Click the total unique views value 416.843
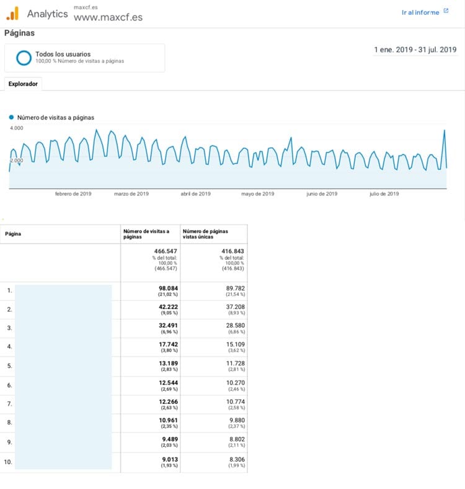The height and width of the screenshot is (489, 465). point(233,251)
